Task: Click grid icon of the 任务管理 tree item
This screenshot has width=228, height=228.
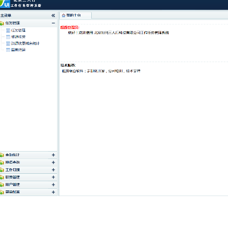Action: [x=8, y=30]
